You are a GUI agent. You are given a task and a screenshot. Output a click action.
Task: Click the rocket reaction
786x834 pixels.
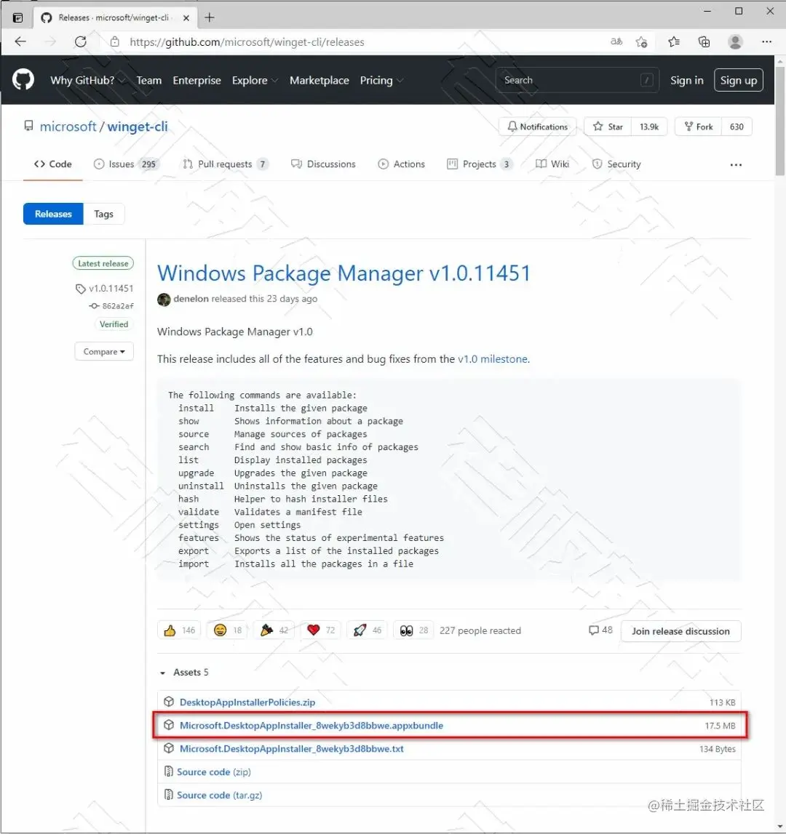[367, 630]
